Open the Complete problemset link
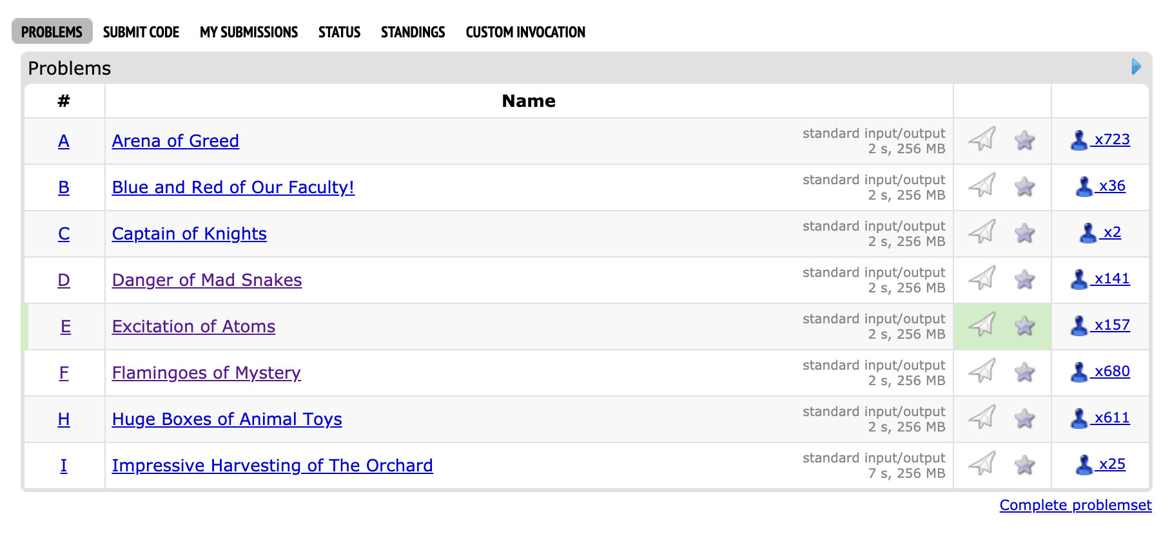Viewport: 1163px width, 550px height. tap(1075, 505)
